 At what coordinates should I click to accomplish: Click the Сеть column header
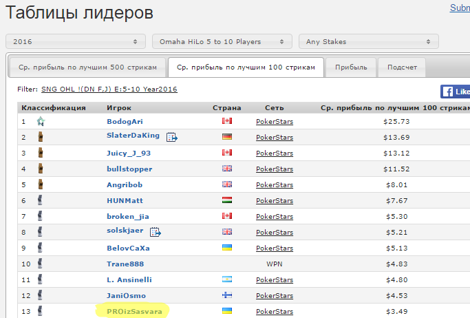[275, 107]
